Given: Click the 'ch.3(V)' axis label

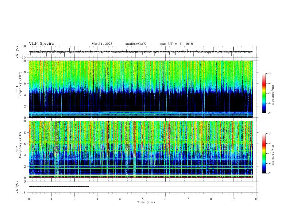Looking at the screenshot, I should tap(18, 187).
